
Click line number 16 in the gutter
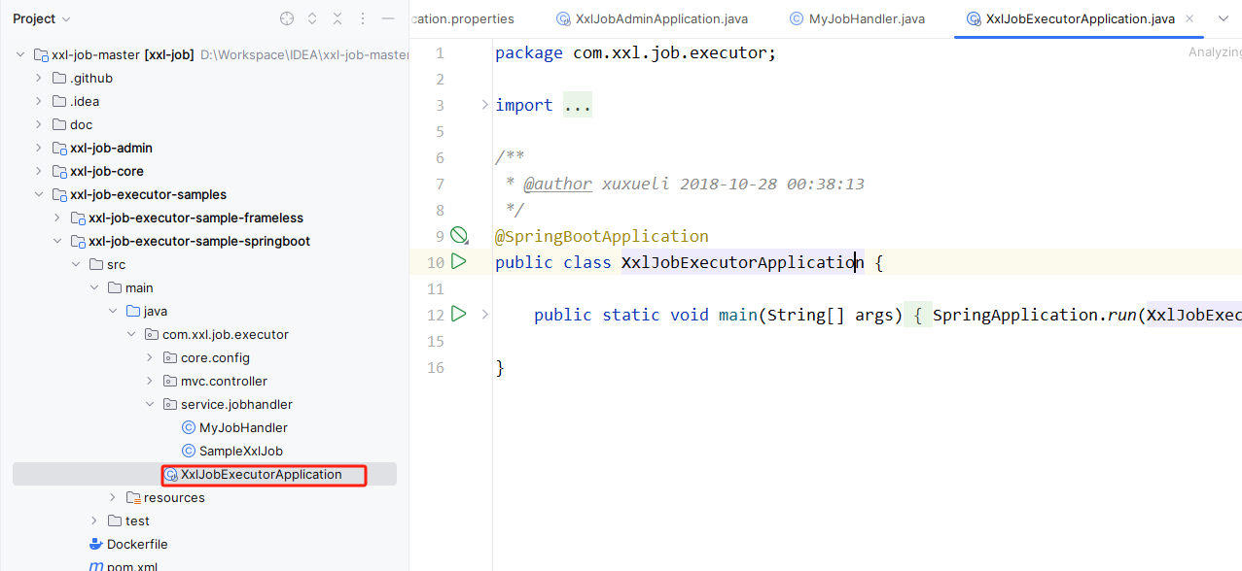(x=435, y=367)
